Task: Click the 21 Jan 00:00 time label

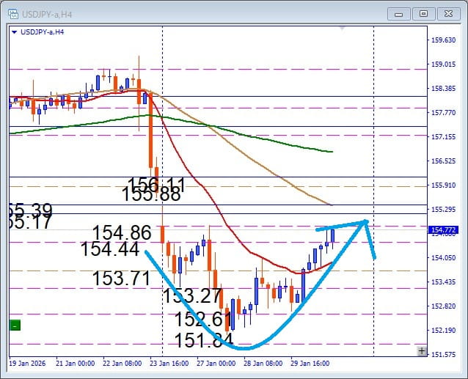Action: pos(76,364)
